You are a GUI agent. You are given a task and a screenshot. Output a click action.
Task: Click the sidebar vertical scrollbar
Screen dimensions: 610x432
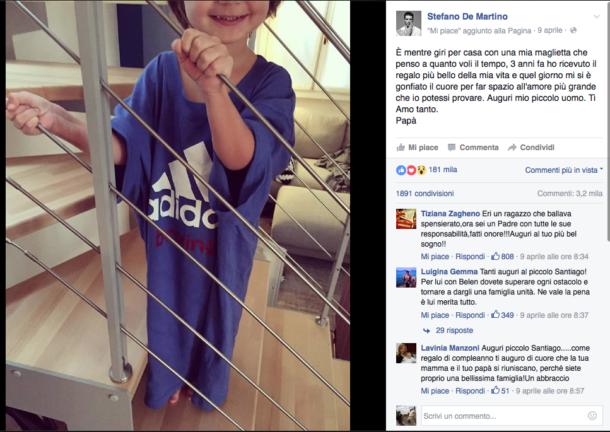coord(607,120)
